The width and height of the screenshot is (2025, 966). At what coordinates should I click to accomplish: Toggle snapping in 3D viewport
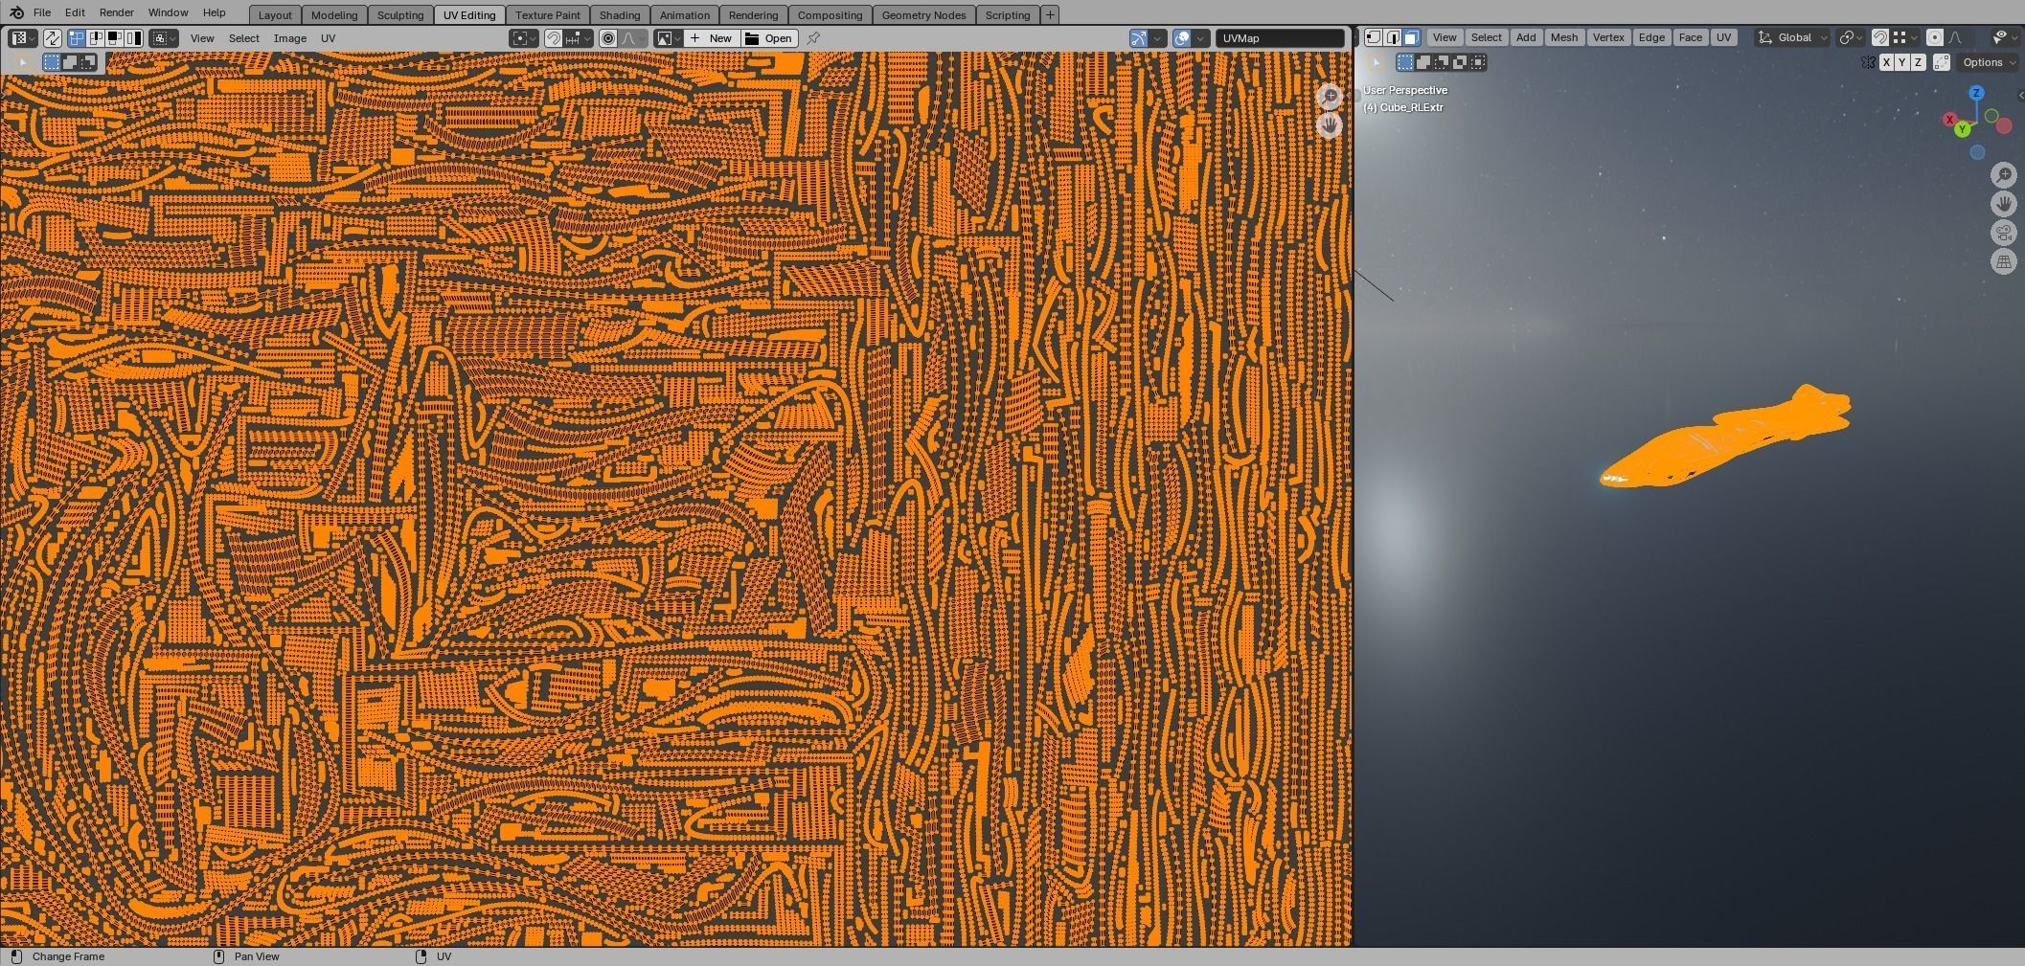(x=1880, y=37)
